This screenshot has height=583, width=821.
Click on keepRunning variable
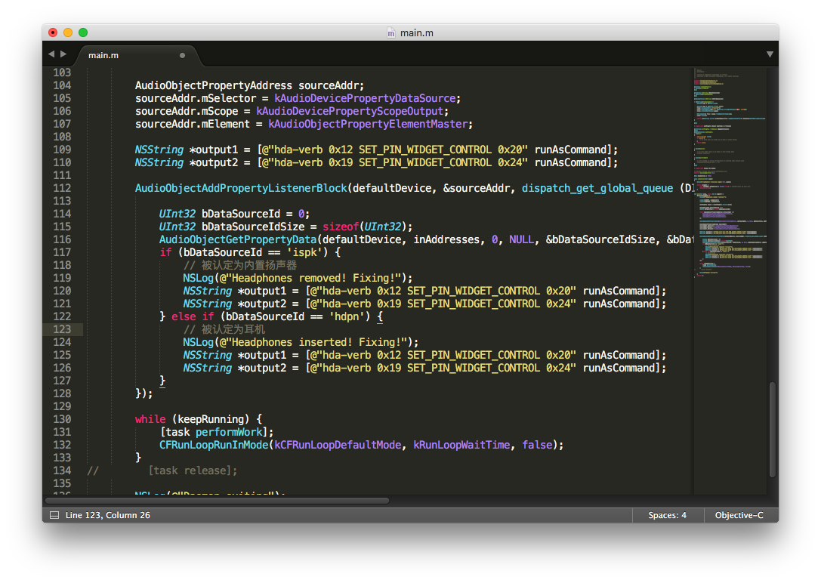click(211, 419)
